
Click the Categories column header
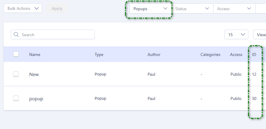pyautogui.click(x=210, y=54)
